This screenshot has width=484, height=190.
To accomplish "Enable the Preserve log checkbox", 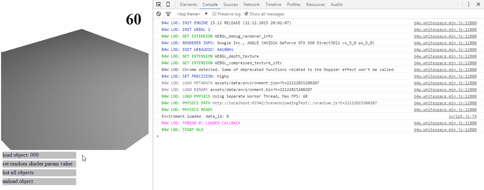I will [x=215, y=14].
